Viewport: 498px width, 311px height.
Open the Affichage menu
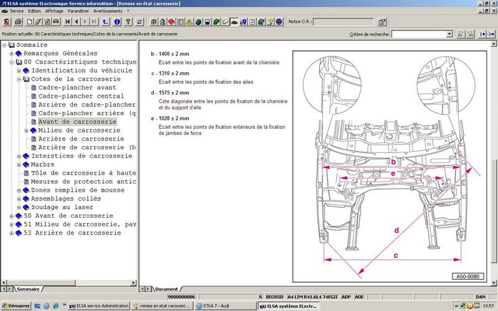tap(54, 11)
